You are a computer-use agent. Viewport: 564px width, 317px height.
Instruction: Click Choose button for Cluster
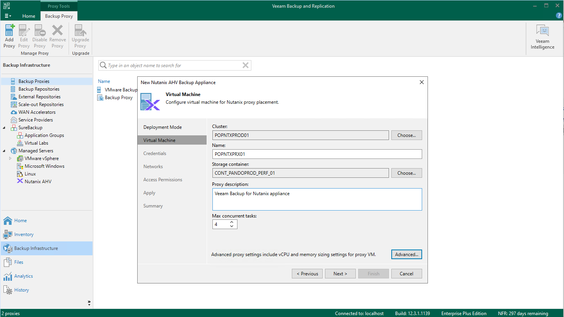pos(406,135)
